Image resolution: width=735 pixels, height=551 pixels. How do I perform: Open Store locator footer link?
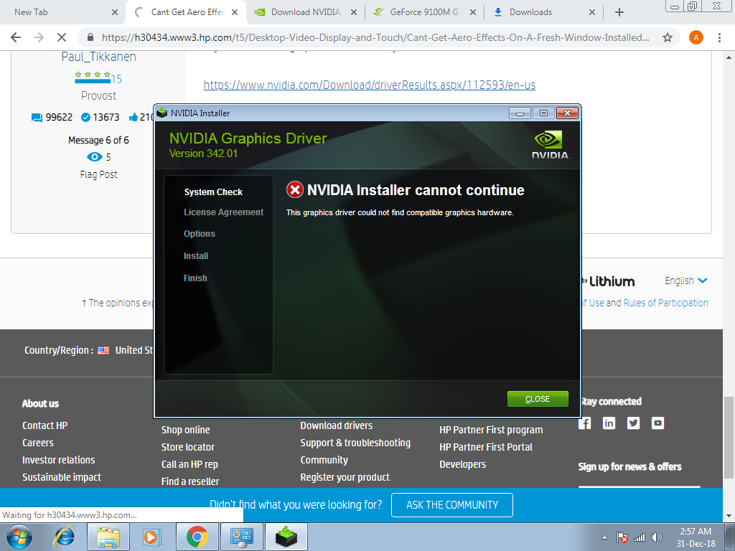(188, 447)
